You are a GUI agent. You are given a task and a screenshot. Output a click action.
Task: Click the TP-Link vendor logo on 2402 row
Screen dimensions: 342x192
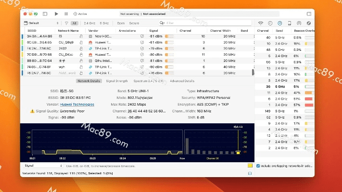(x=90, y=48)
